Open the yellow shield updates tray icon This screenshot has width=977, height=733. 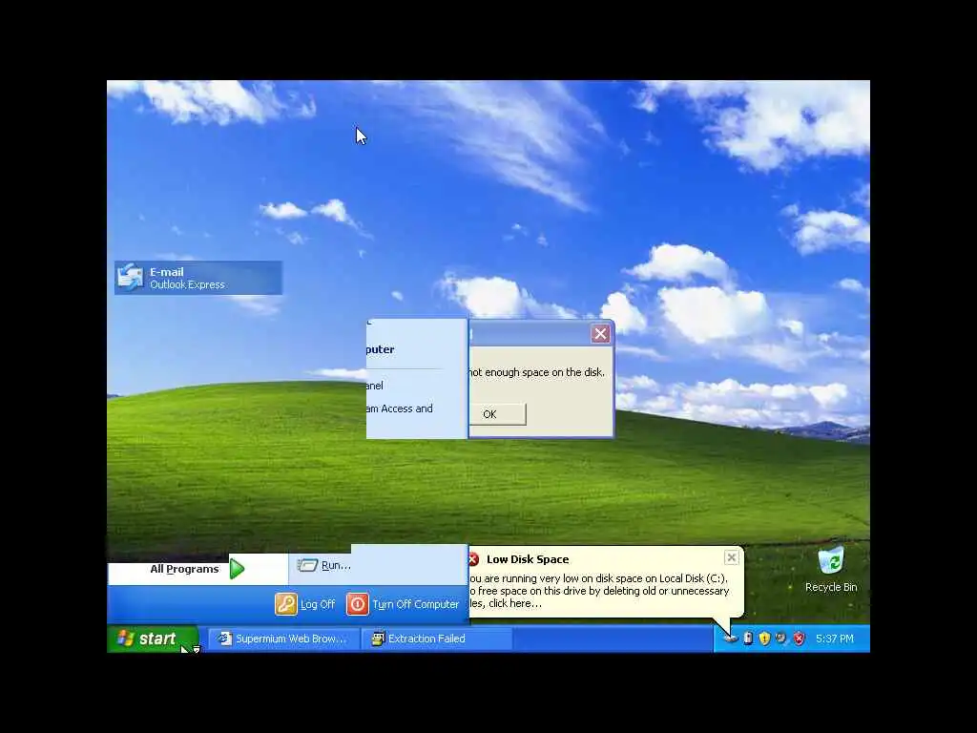764,639
